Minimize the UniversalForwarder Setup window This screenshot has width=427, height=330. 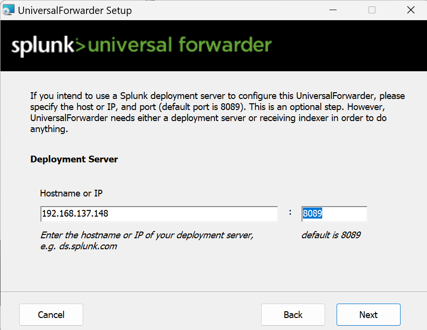pyautogui.click(x=332, y=10)
